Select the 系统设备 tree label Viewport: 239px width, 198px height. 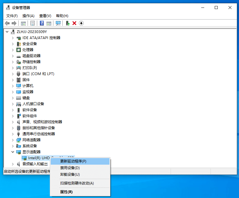coord(30,146)
